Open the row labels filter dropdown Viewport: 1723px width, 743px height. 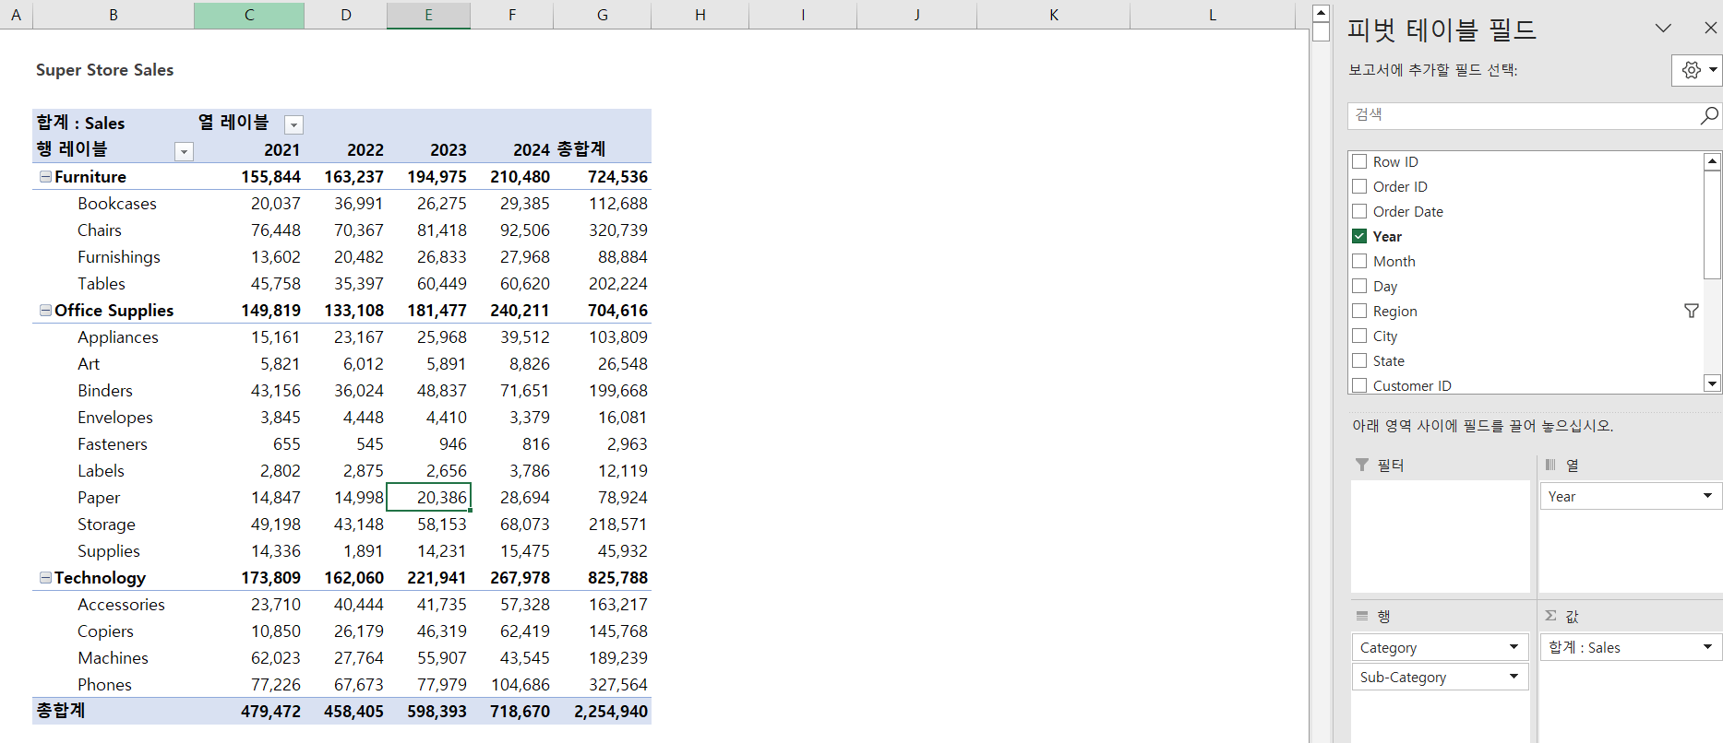point(184,151)
